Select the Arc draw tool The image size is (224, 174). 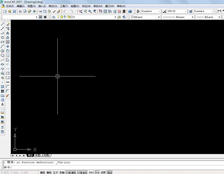tap(2, 46)
